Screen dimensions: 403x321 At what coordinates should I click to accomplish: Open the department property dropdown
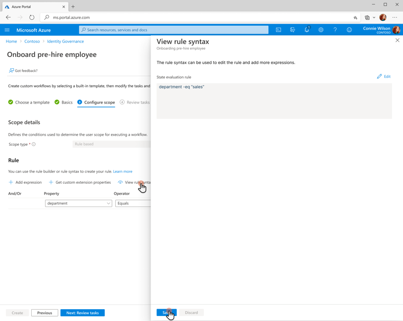[x=78, y=203]
